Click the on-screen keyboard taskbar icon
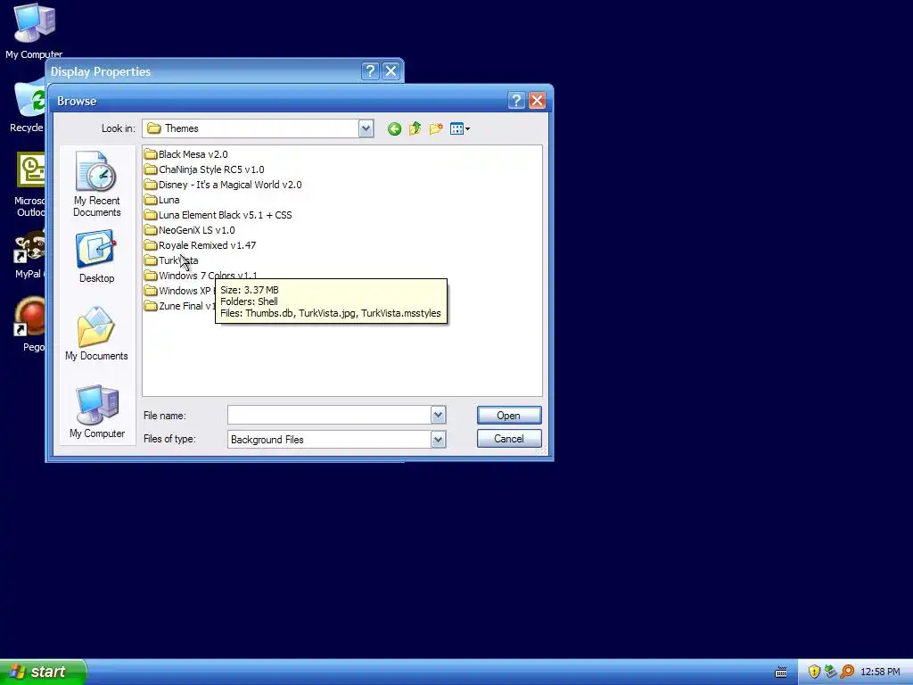This screenshot has width=913, height=685. (781, 673)
